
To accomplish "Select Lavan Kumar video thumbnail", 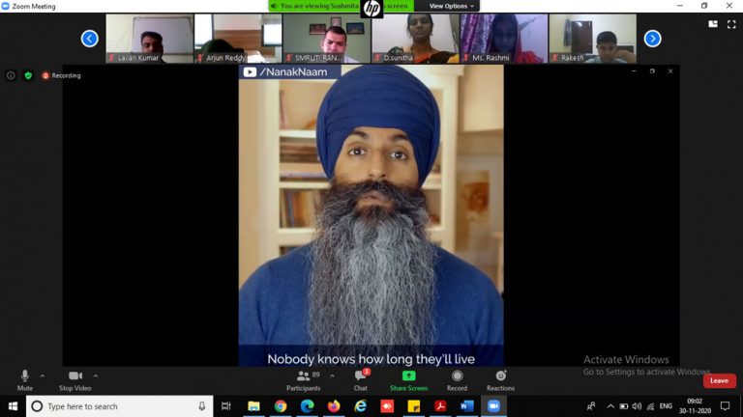I will click(150, 39).
